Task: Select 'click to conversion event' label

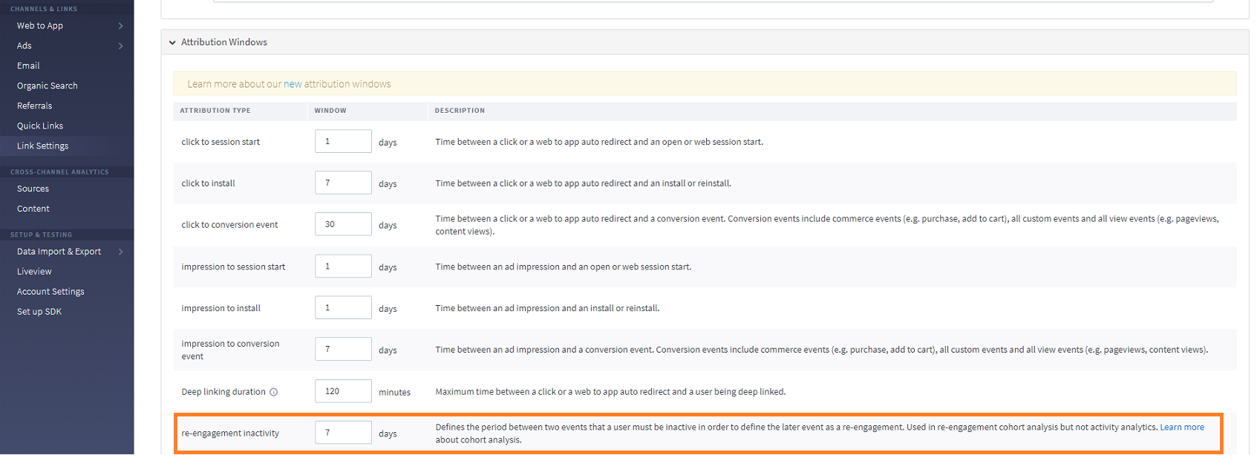Action: click(229, 225)
